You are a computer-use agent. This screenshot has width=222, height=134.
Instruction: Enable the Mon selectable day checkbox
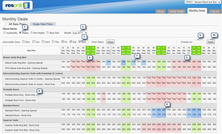(x=24, y=42)
